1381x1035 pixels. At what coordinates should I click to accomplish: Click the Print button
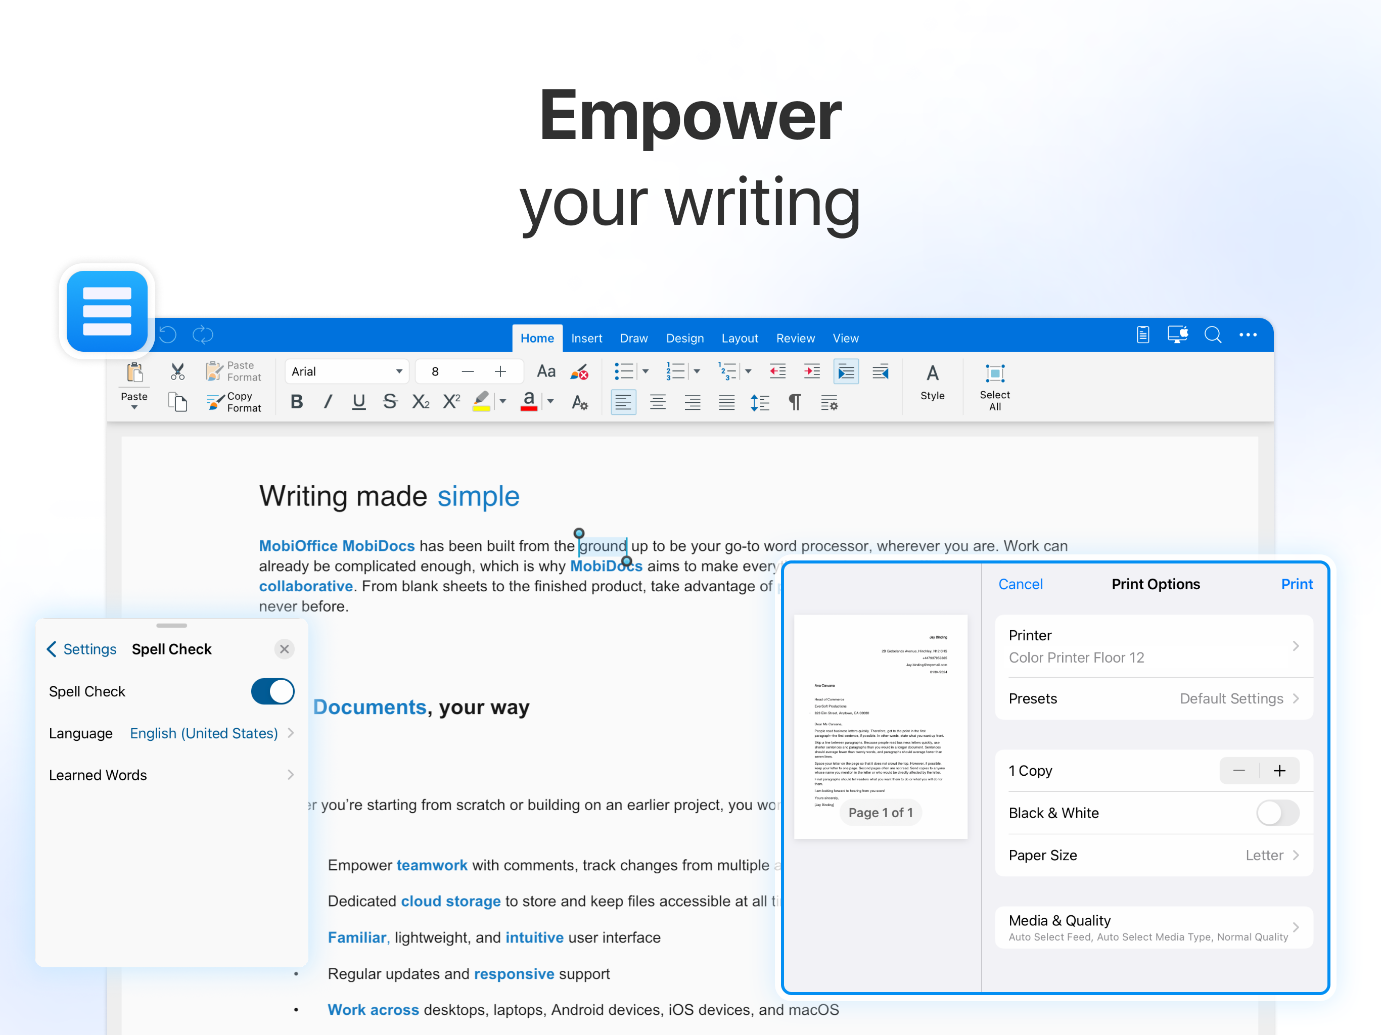click(x=1297, y=584)
